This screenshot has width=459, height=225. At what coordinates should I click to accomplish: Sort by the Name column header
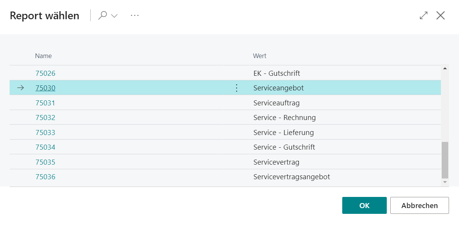click(43, 56)
